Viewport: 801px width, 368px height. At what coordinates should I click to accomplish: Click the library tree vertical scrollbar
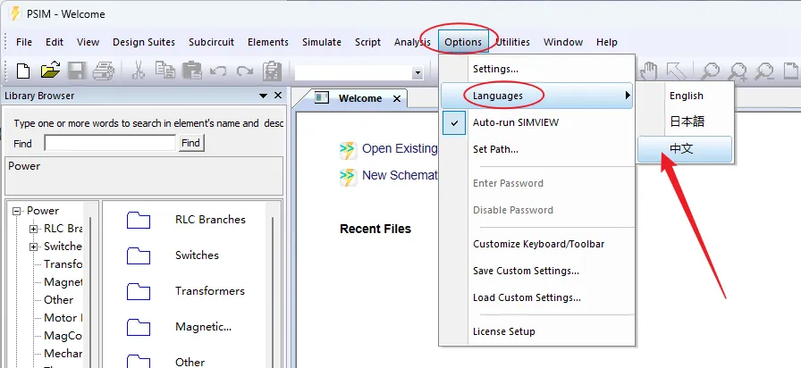point(91,286)
